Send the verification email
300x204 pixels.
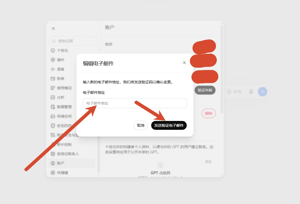(169, 125)
